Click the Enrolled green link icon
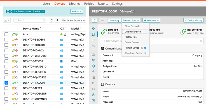The width and height of the screenshot is (206, 104). click(x=104, y=31)
